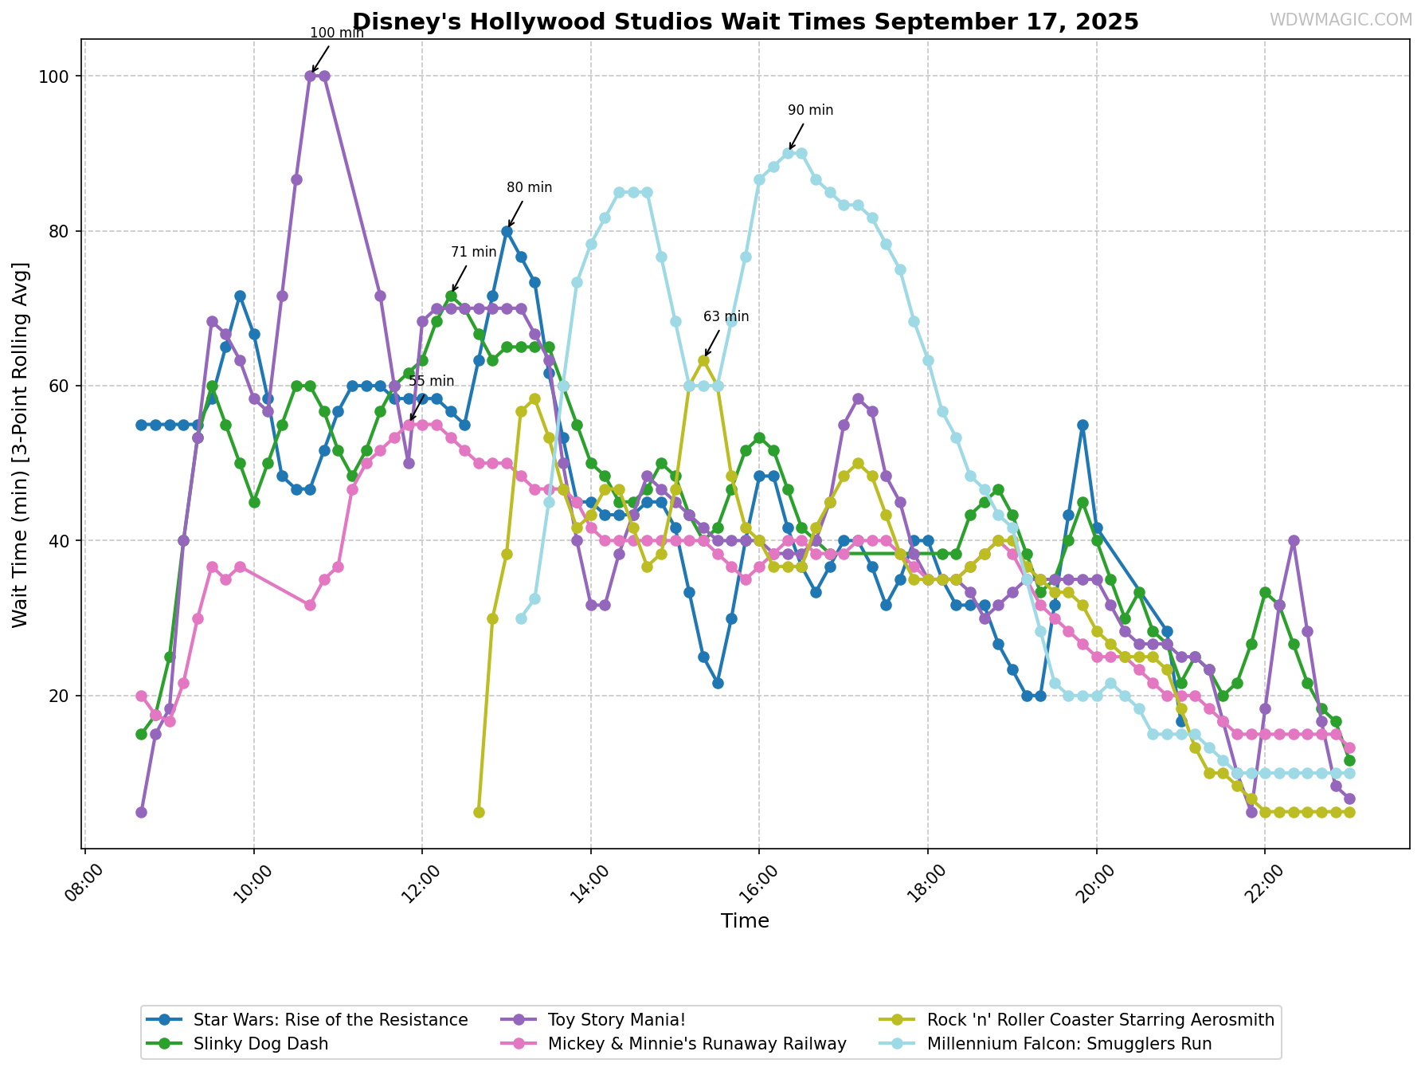Click the '55 min' annotation label
The height and width of the screenshot is (1071, 1425).
(432, 382)
